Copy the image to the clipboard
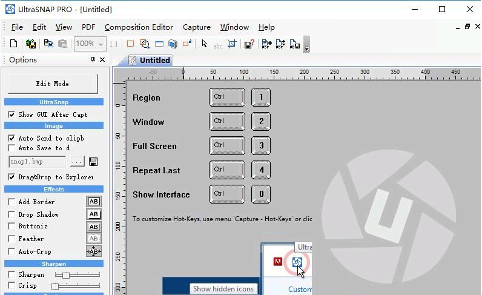This screenshot has height=295, width=482. click(48, 44)
